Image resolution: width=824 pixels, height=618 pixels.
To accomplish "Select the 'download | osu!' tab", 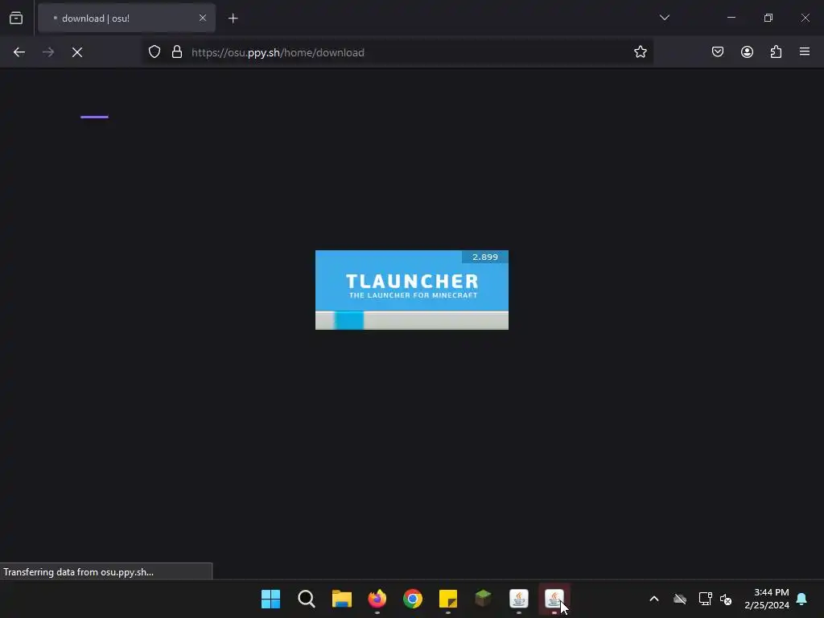I will [x=126, y=18].
